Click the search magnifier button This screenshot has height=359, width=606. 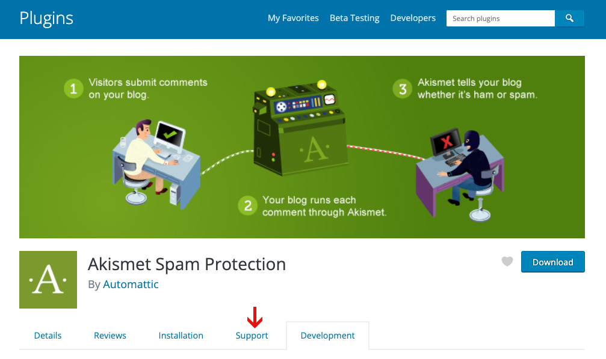pos(569,18)
